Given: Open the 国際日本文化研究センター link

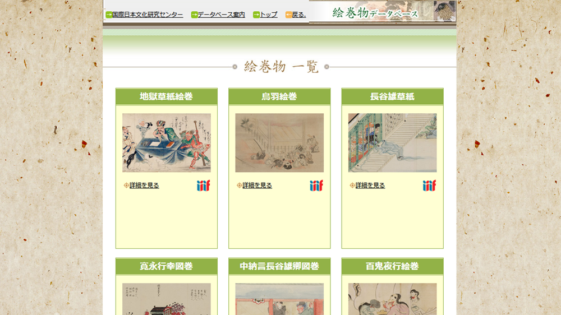Looking at the screenshot, I should pos(148,15).
